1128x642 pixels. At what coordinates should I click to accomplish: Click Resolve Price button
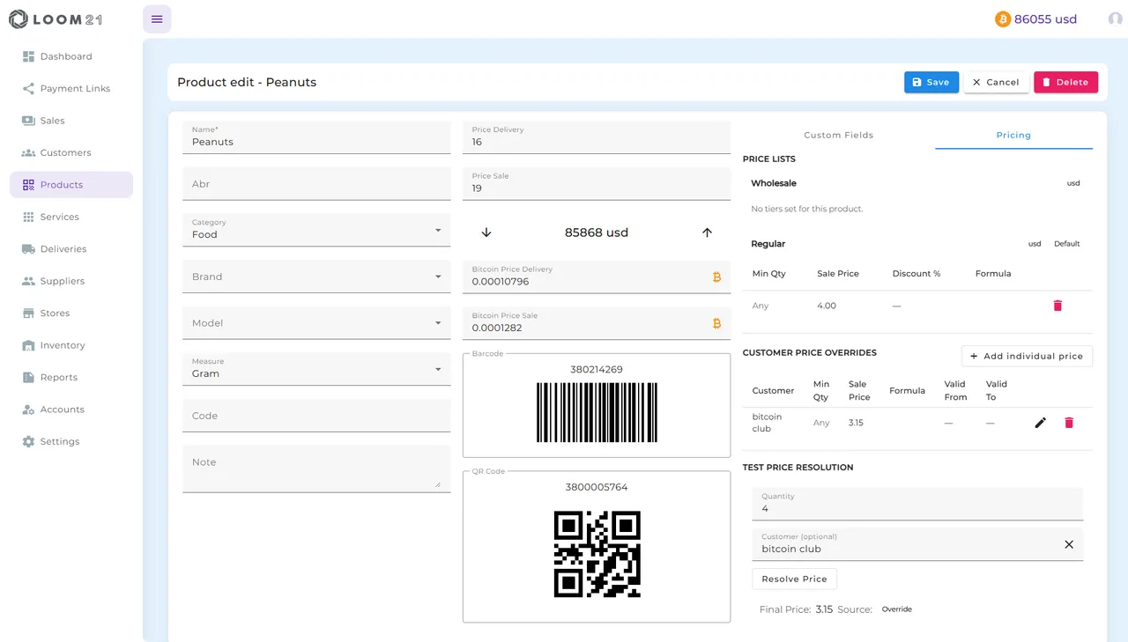click(794, 579)
